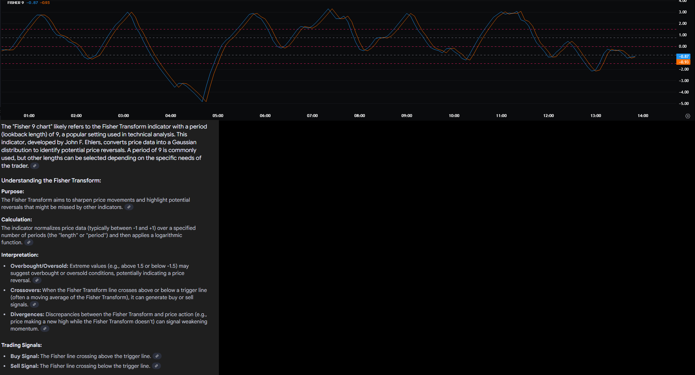This screenshot has height=375, width=695.
Task: Click the 1.00 price scale value
Action: point(683,35)
